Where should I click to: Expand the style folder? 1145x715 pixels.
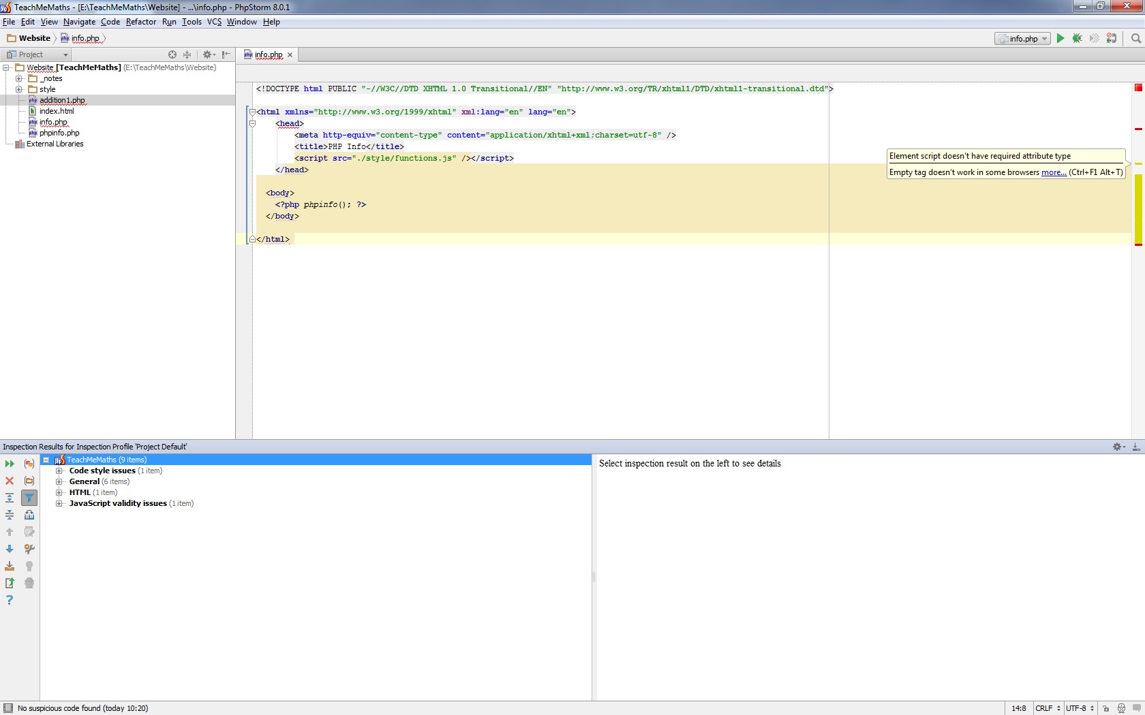point(19,90)
